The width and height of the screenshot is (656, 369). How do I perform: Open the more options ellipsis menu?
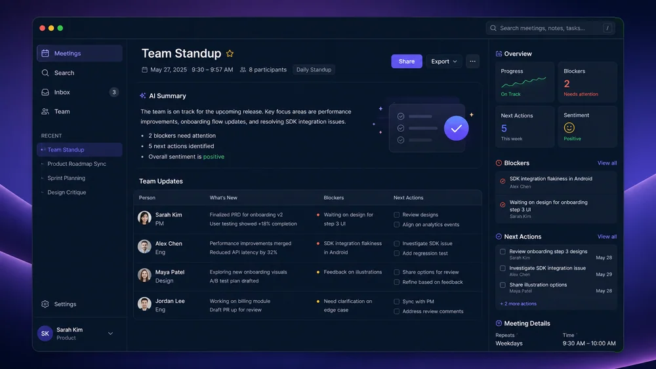click(472, 62)
